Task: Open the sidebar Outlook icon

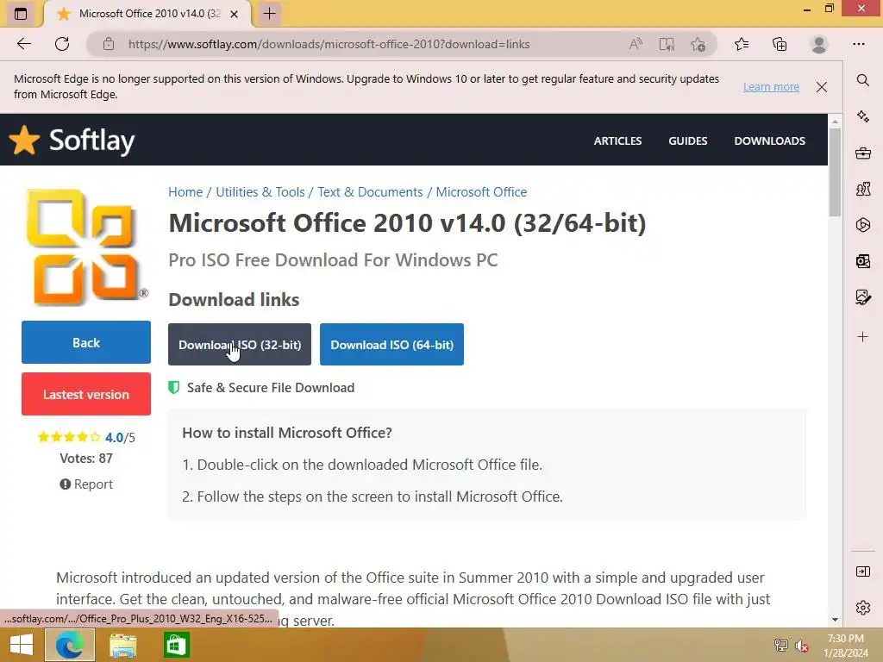Action: (862, 260)
